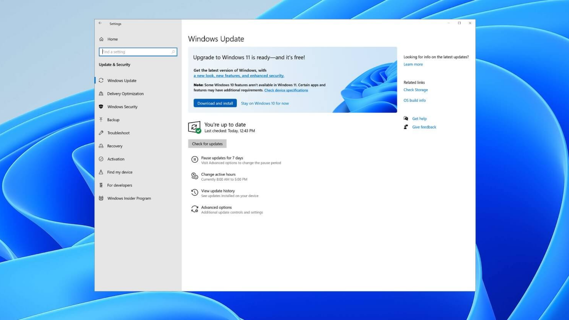Click the Get help chat icon
The height and width of the screenshot is (320, 569).
pos(406,119)
